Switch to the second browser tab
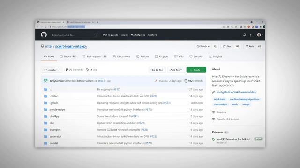Image resolution: width=300 pixels, height=168 pixels. 80,22
